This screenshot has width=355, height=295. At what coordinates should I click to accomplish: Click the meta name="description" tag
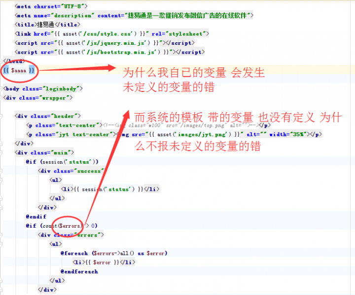point(134,16)
